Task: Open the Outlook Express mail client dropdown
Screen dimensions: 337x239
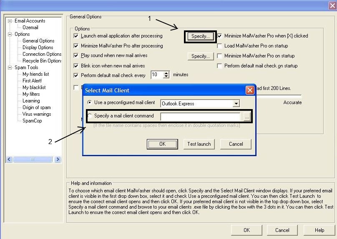Action: [236, 104]
